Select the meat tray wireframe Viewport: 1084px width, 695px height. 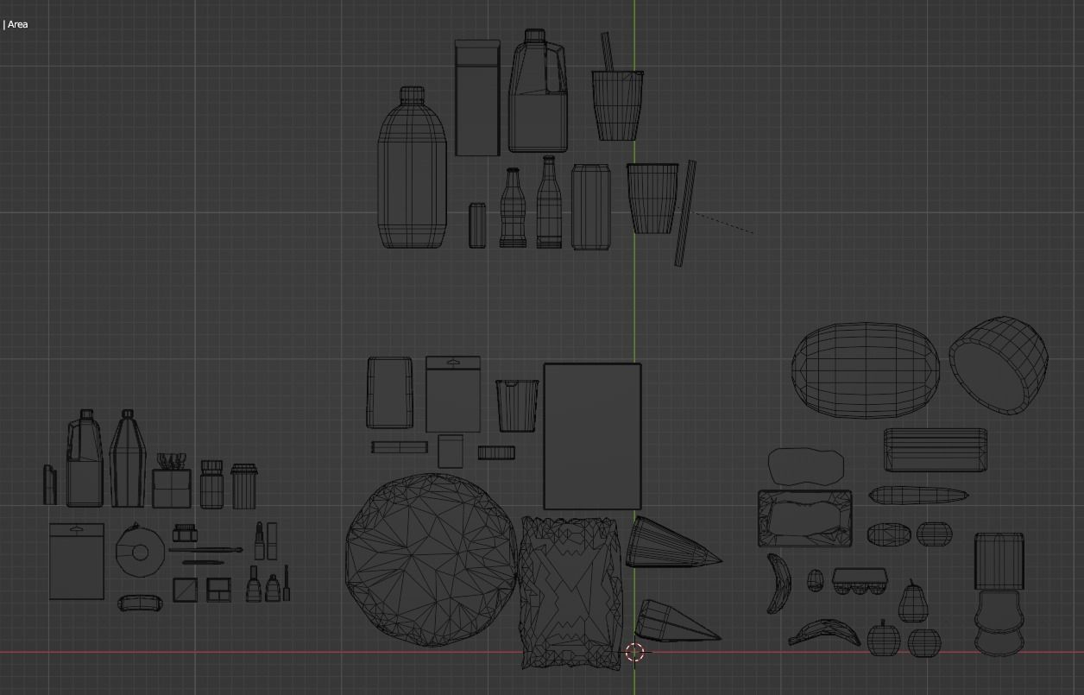point(804,518)
